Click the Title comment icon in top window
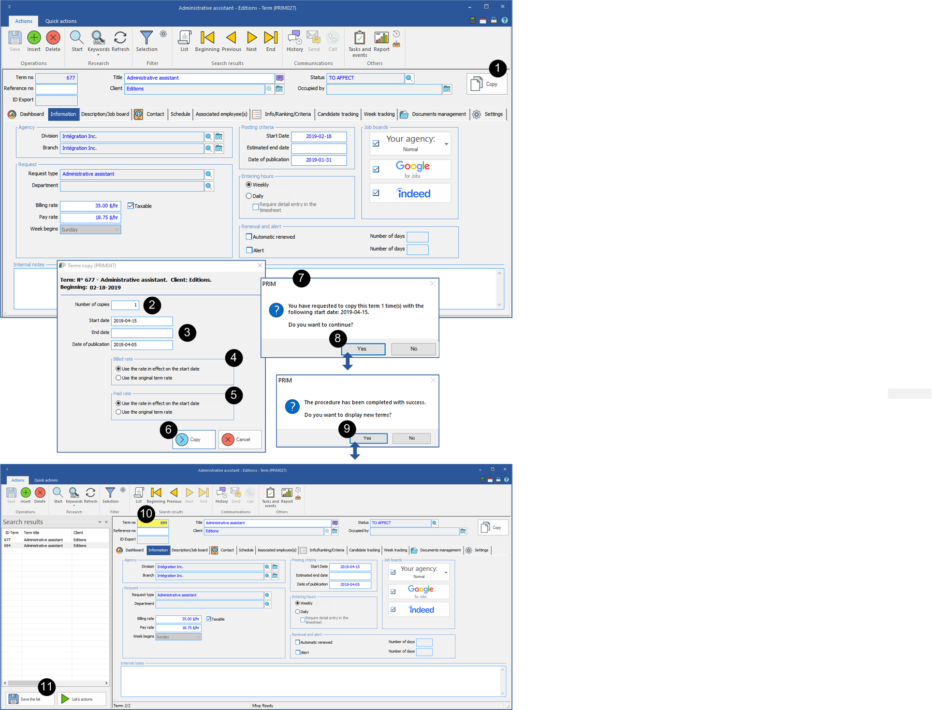Image resolution: width=932 pixels, height=710 pixels. [280, 78]
